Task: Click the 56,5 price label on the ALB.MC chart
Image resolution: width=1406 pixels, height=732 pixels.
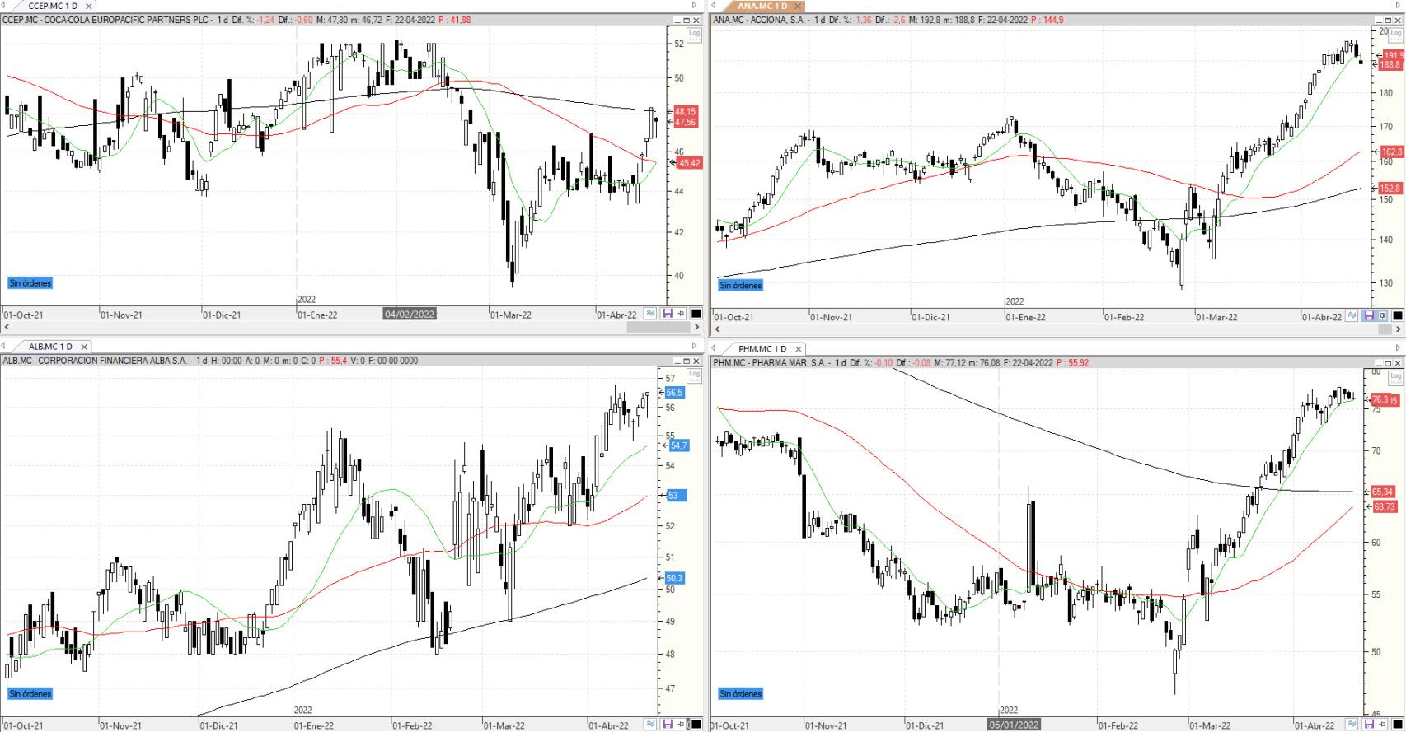Action: pyautogui.click(x=675, y=393)
